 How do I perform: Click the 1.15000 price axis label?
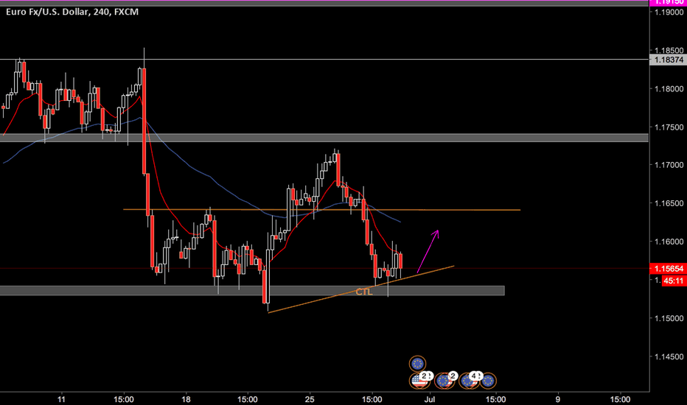pos(669,318)
